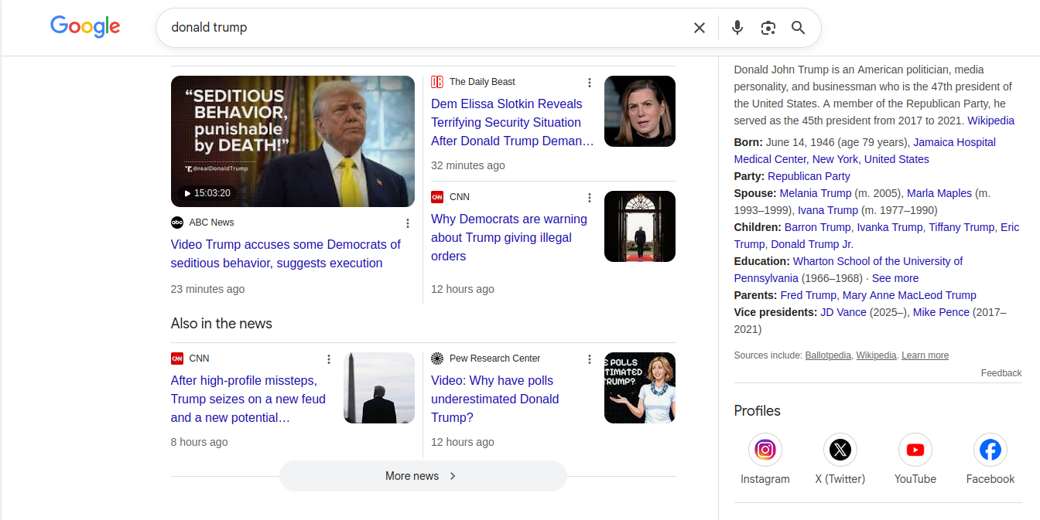Open the X (Twitter) profile icon
Viewport: 1040px width, 520px height.
pyautogui.click(x=840, y=450)
